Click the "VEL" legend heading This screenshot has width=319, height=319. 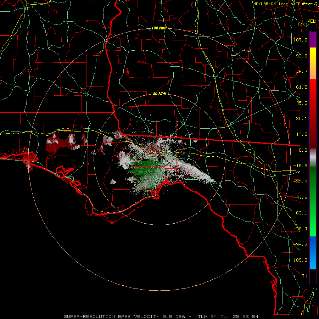tap(311, 21)
